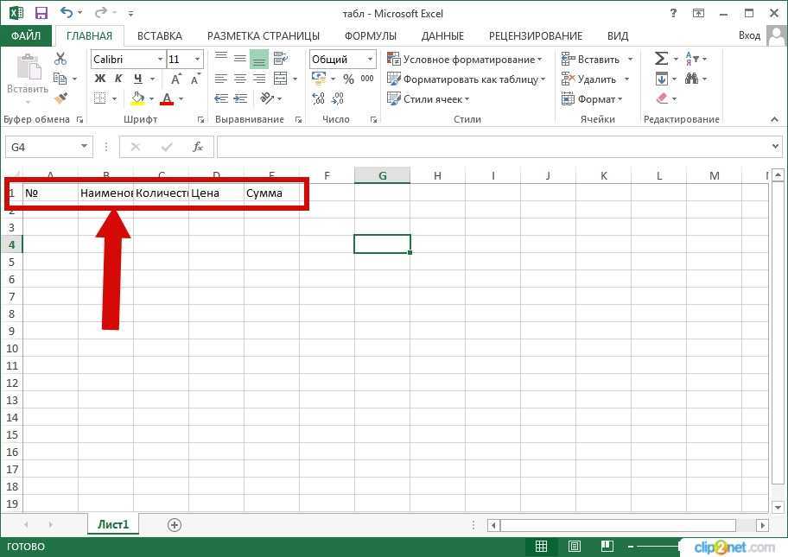Expand the formula bar

774,147
